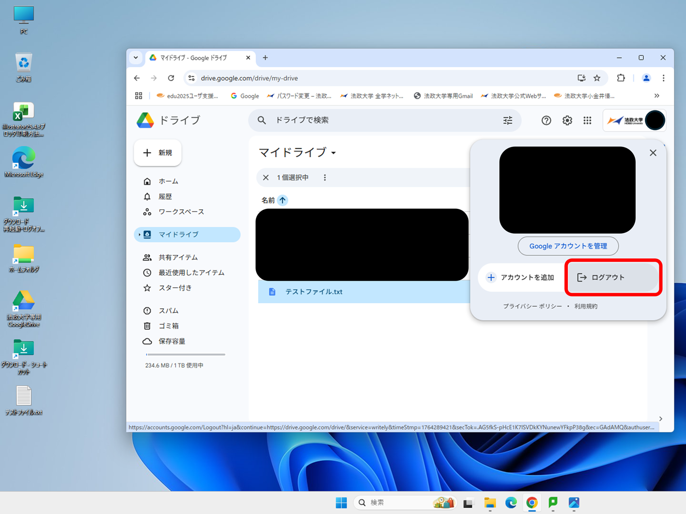Open advanced search filter options icon

[508, 120]
